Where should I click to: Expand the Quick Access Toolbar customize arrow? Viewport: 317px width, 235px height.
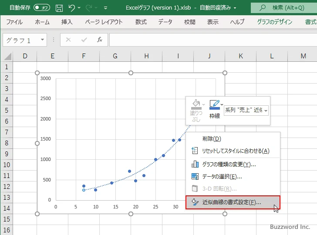tap(106, 8)
